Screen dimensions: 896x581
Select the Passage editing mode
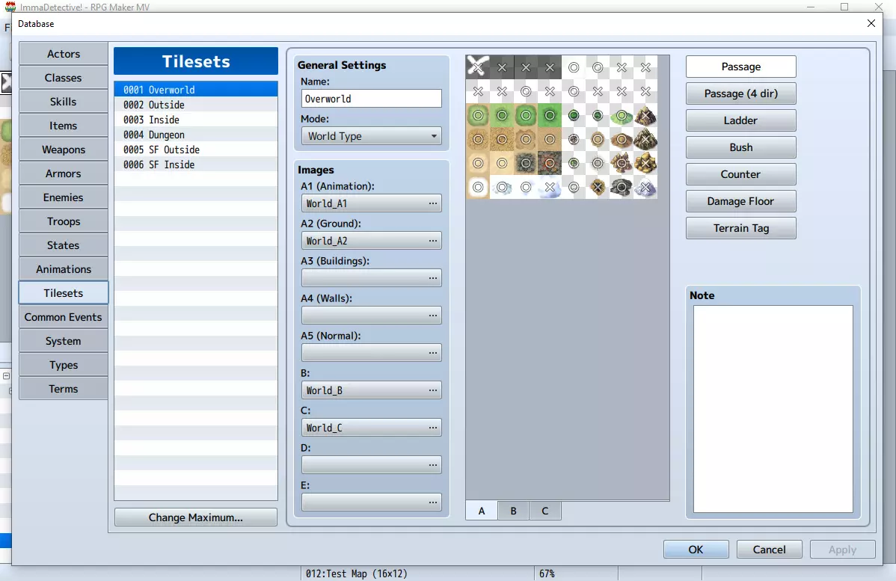pos(740,67)
